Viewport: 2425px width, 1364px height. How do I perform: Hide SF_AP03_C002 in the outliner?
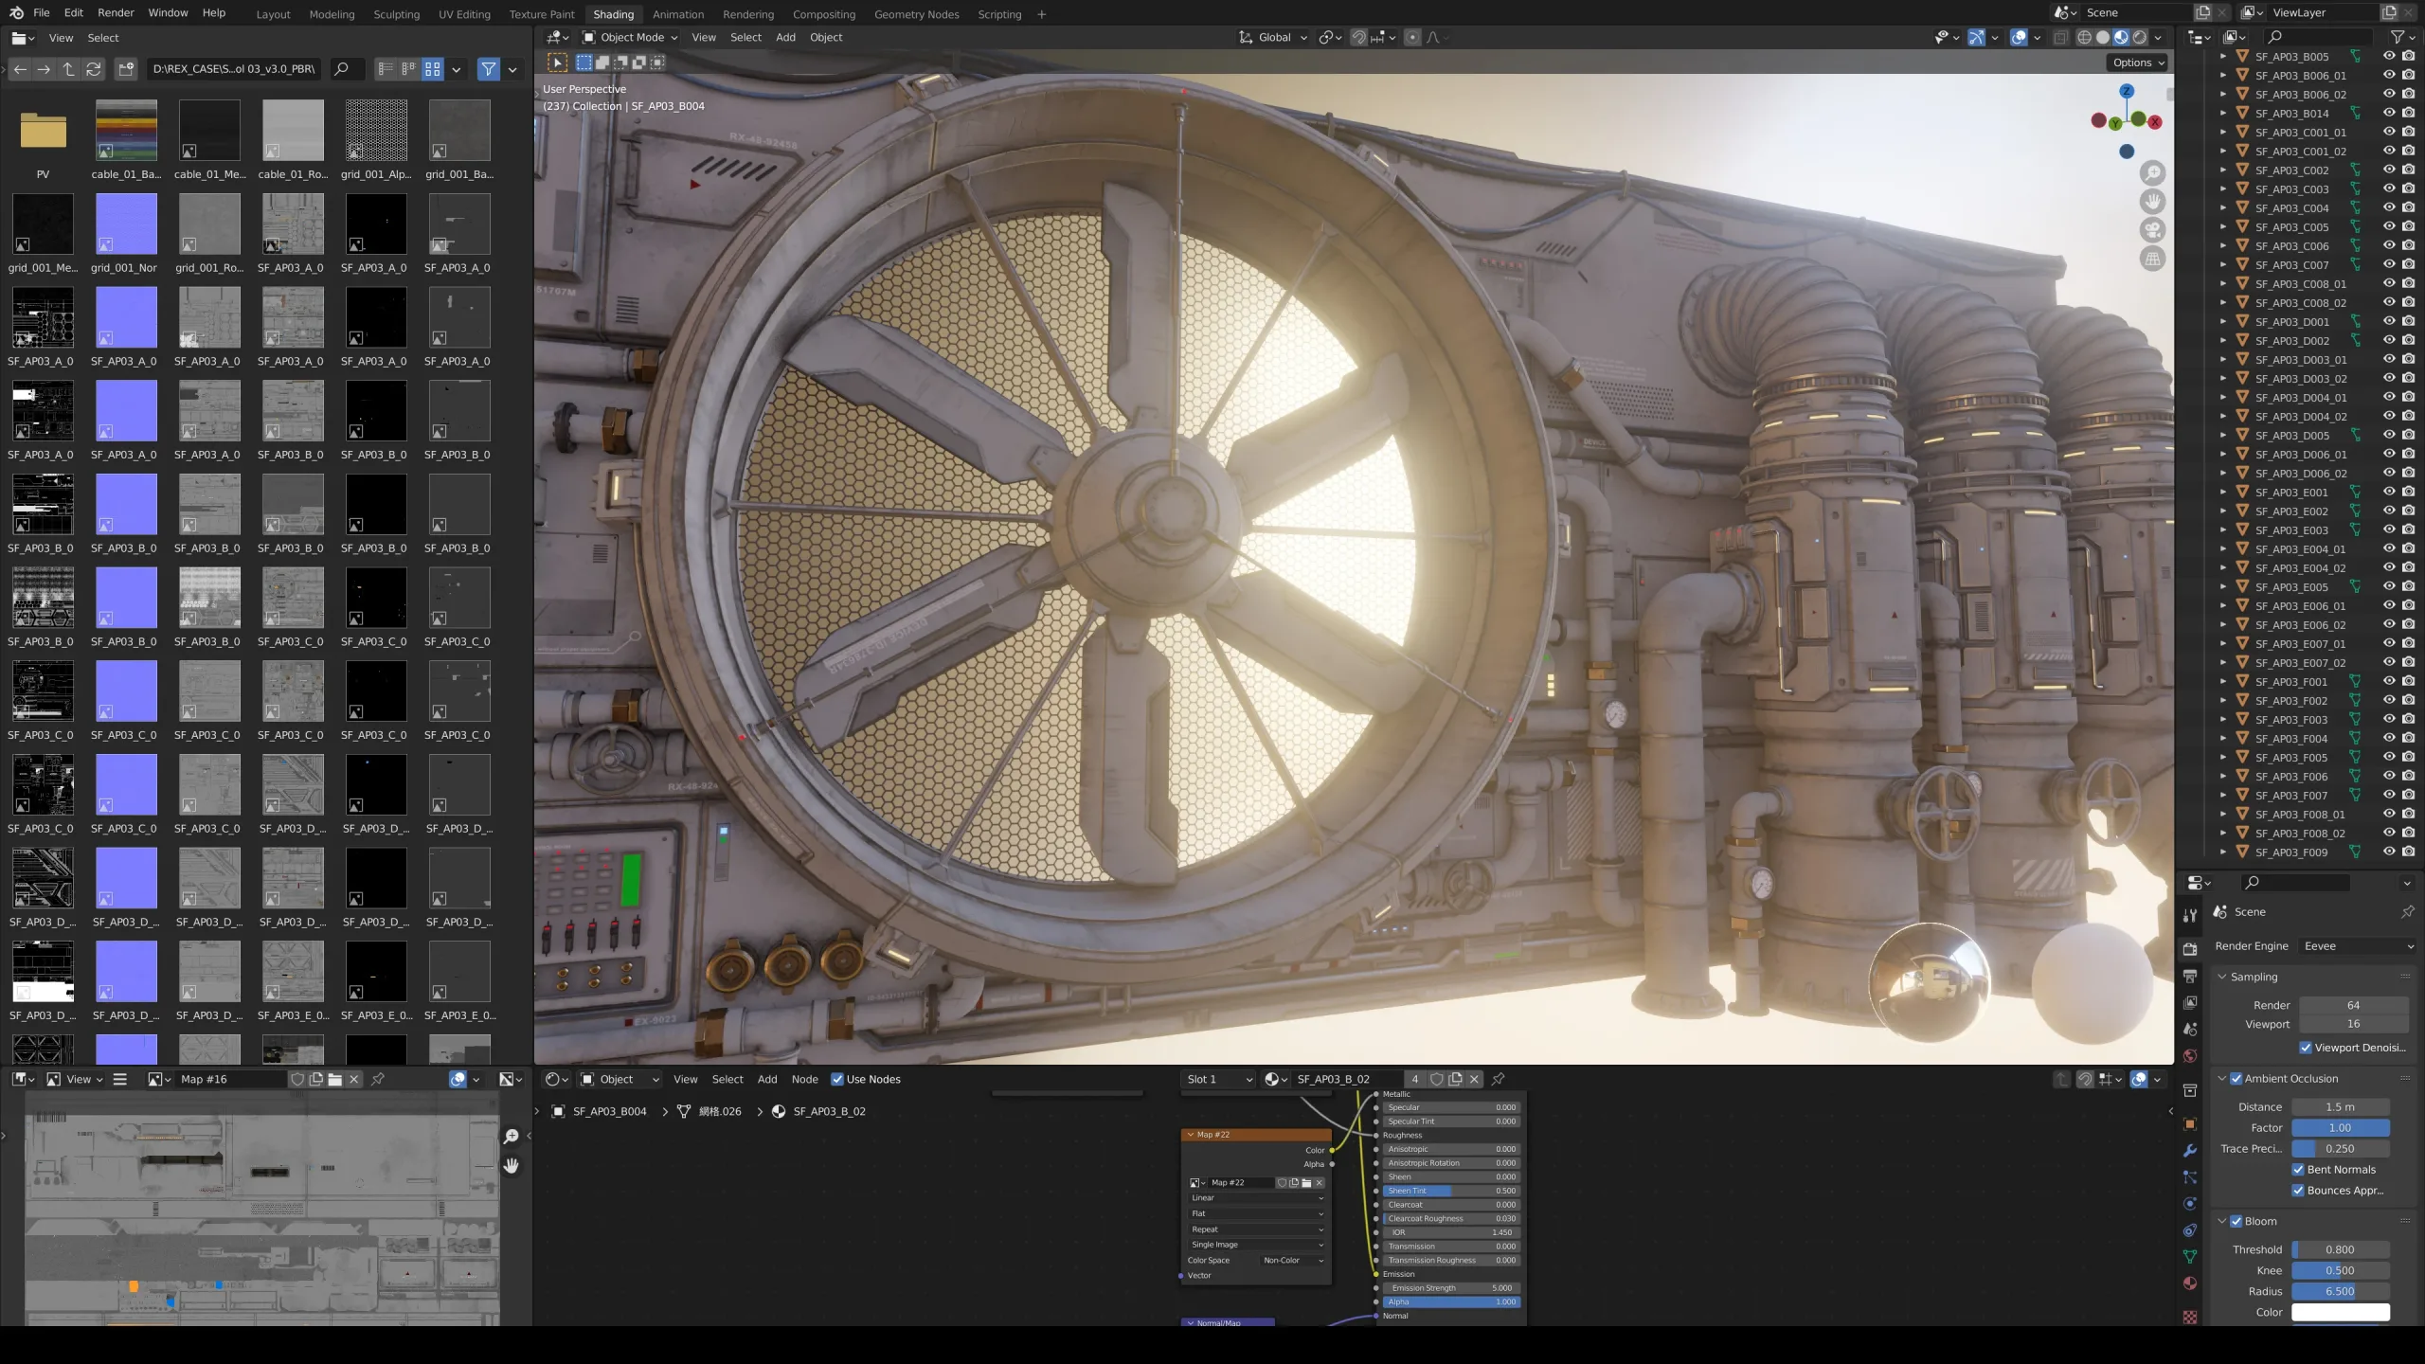pyautogui.click(x=2389, y=170)
